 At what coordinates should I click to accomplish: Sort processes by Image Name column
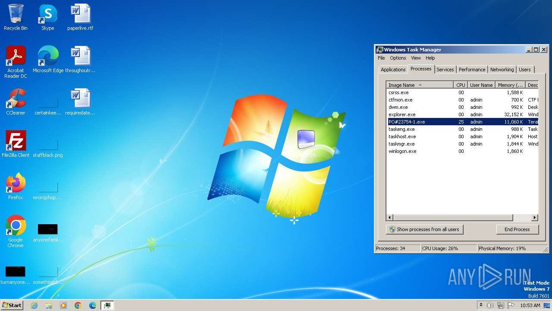click(420, 85)
